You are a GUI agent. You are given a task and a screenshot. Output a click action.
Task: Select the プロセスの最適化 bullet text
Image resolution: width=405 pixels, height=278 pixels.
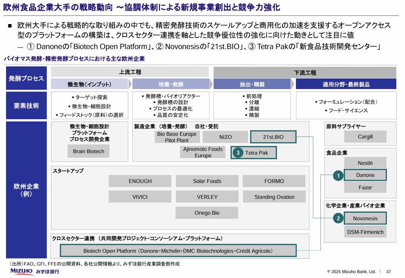(172, 109)
